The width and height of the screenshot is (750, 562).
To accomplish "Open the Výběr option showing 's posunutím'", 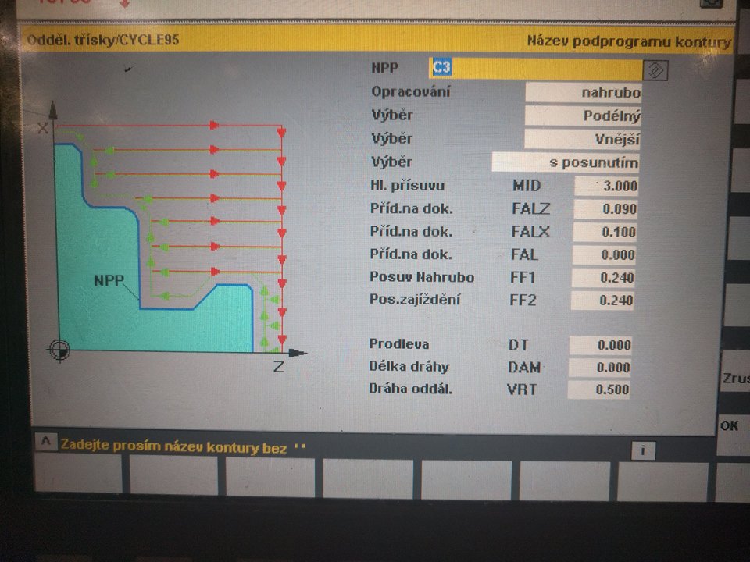I will coord(566,162).
